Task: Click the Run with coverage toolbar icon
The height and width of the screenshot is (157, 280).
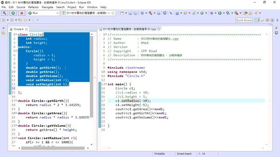Action: [228, 13]
